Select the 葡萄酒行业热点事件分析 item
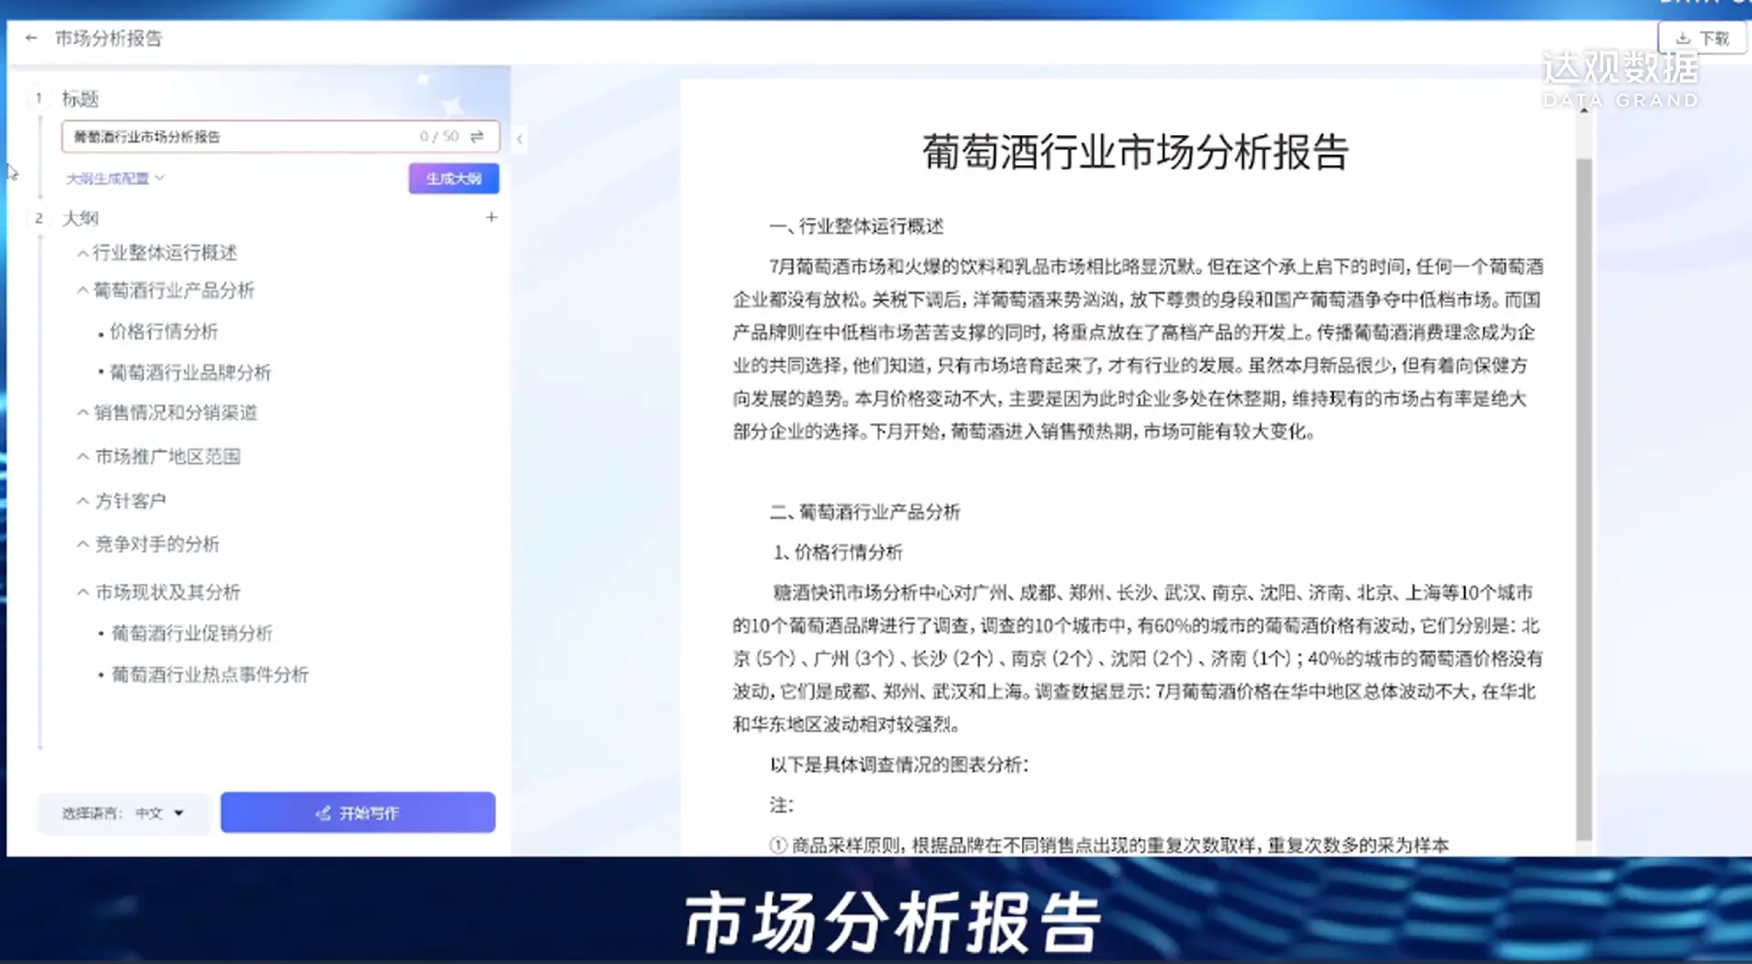 (210, 675)
